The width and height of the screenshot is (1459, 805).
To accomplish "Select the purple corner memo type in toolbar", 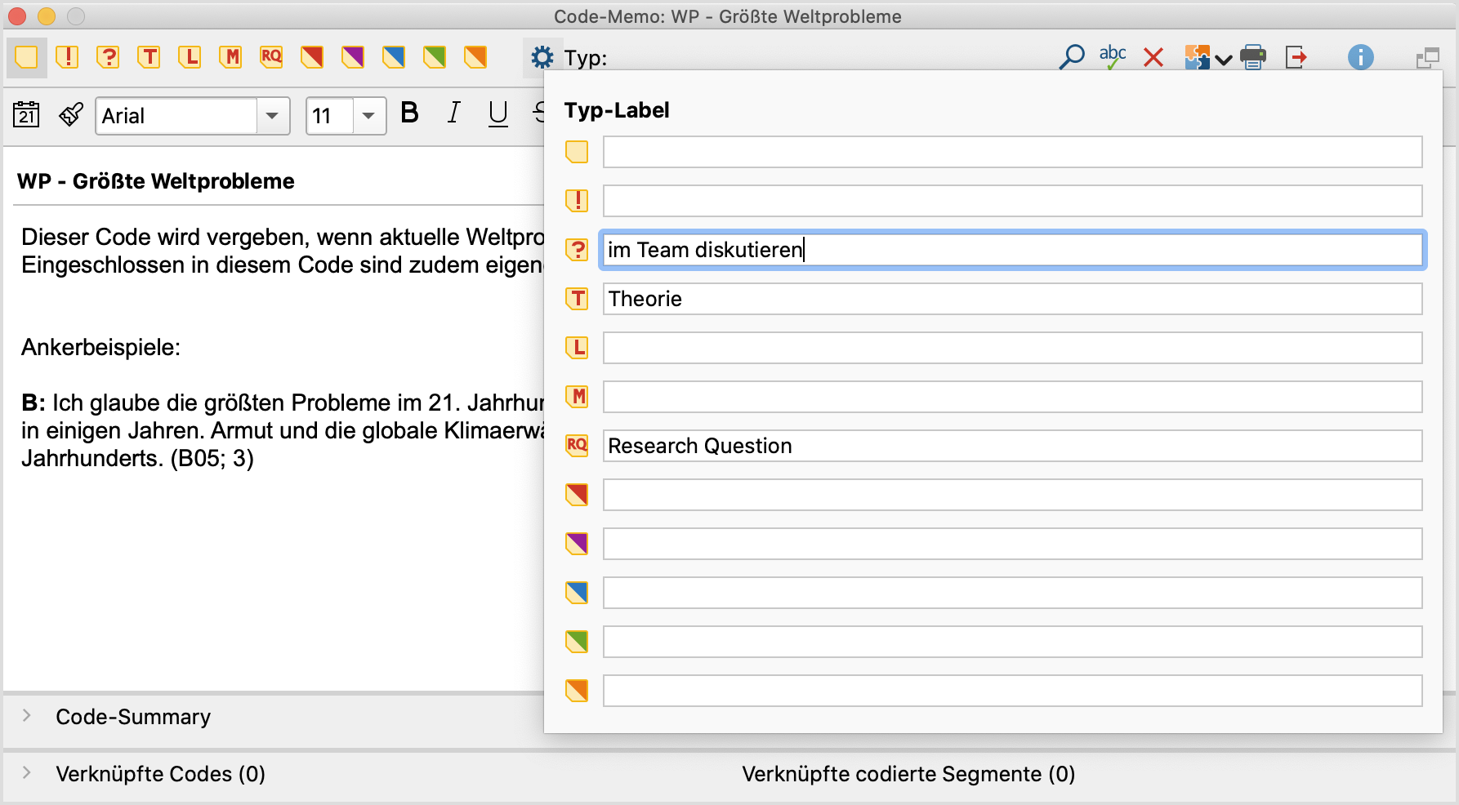I will 353,57.
